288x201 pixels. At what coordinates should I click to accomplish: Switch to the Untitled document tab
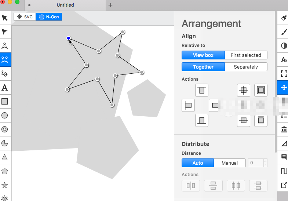click(x=65, y=5)
